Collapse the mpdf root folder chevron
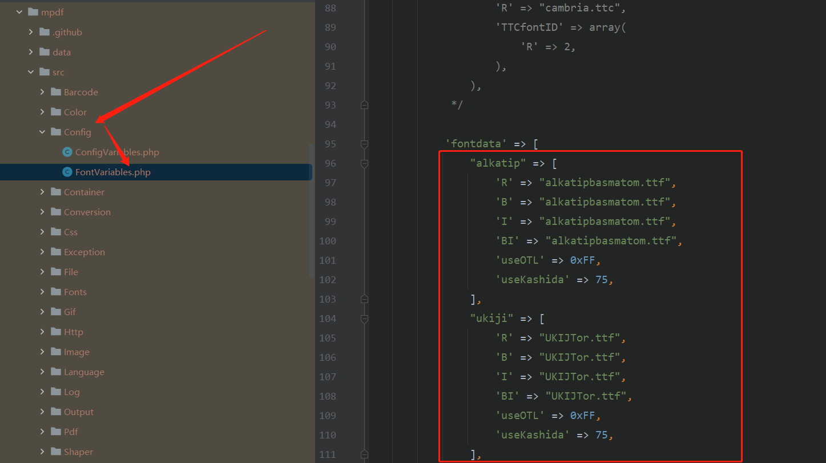 (19, 12)
